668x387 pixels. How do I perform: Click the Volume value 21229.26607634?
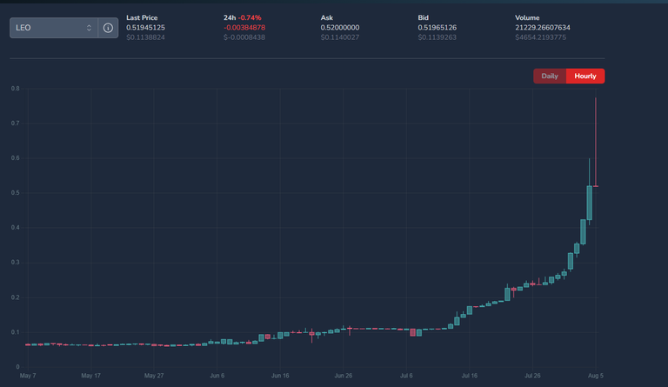pos(543,28)
